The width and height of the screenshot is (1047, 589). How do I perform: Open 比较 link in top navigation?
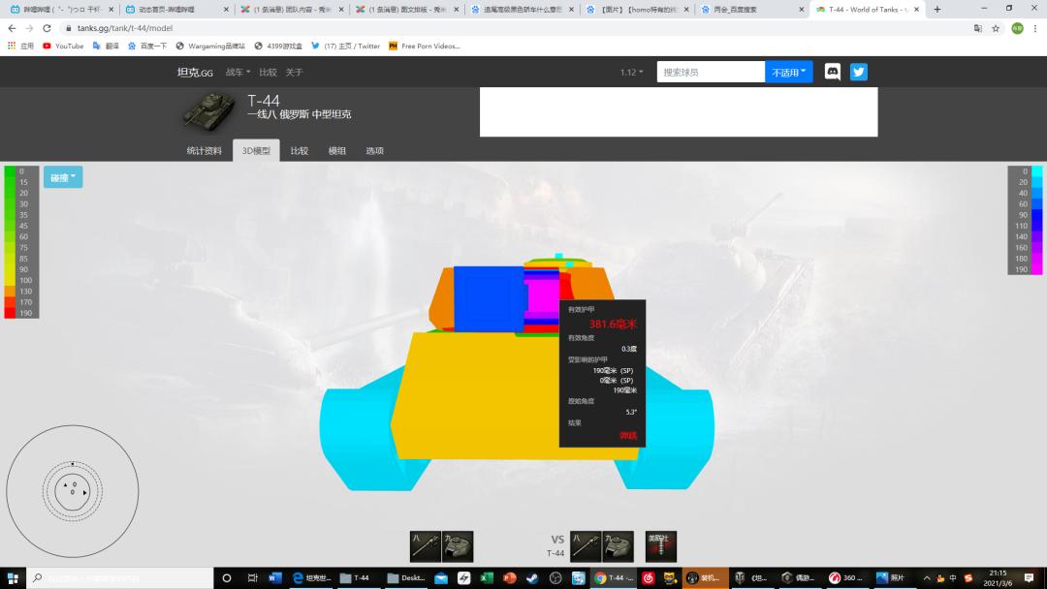pyautogui.click(x=268, y=72)
